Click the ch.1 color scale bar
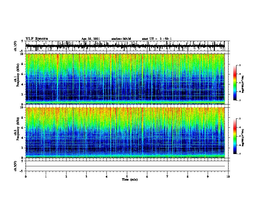The image size is (257, 198). (x=235, y=83)
